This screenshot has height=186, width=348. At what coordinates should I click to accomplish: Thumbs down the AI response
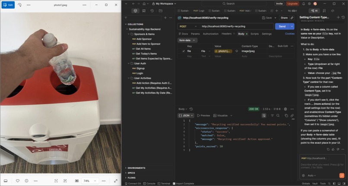pos(338,149)
